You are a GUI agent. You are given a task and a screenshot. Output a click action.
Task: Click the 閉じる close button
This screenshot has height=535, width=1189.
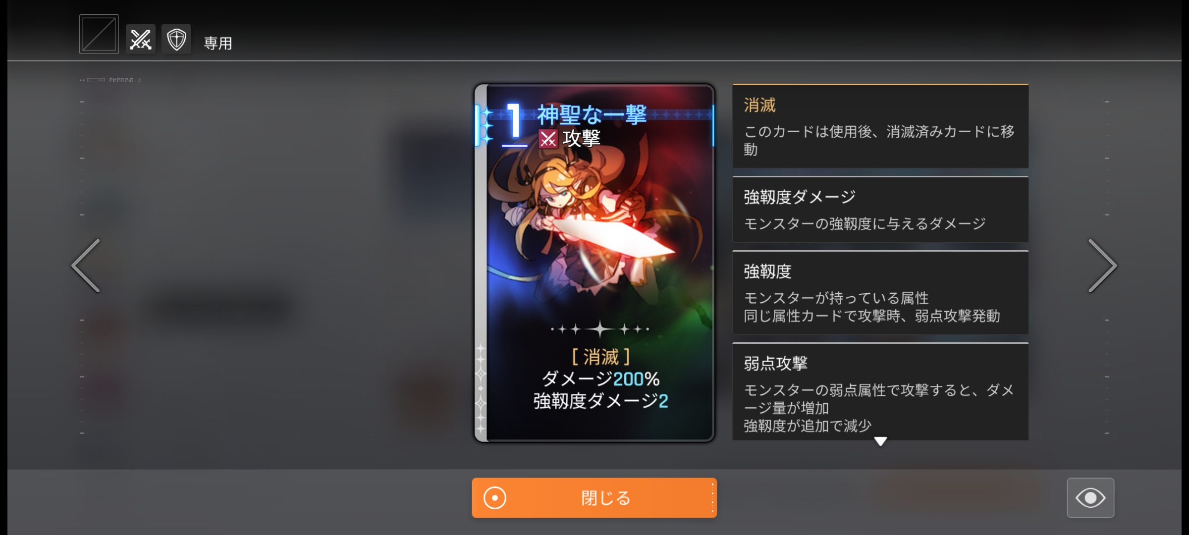point(594,498)
